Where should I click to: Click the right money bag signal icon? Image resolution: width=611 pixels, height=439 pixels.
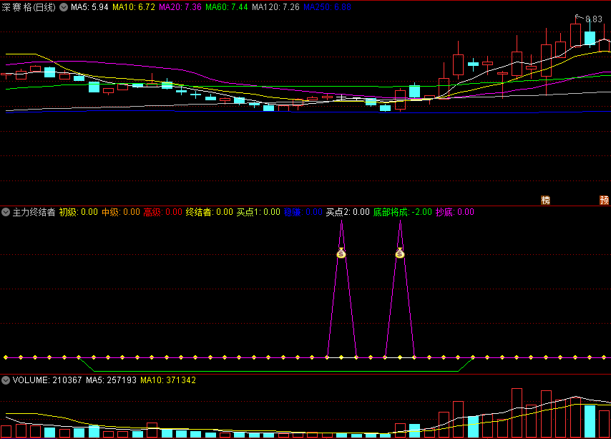coord(400,253)
